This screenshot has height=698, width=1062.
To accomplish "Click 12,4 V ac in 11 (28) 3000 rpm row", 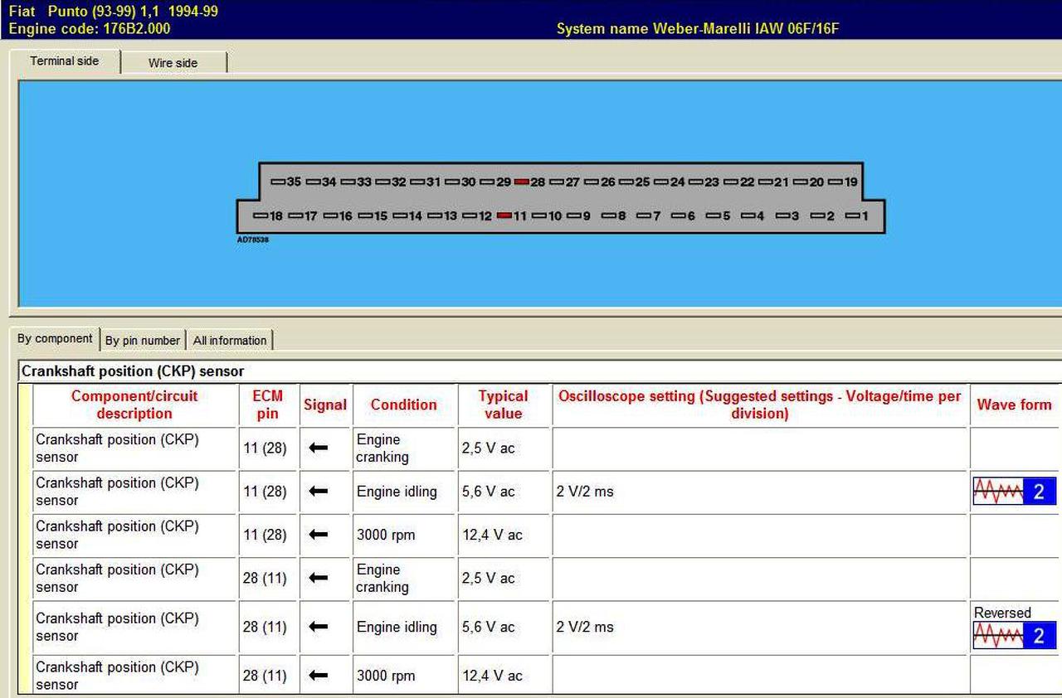I will tap(493, 535).
